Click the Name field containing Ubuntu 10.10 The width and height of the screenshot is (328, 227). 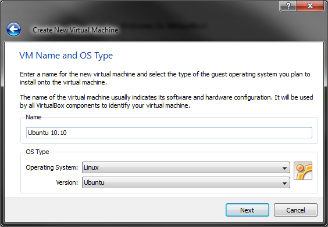tap(169, 133)
